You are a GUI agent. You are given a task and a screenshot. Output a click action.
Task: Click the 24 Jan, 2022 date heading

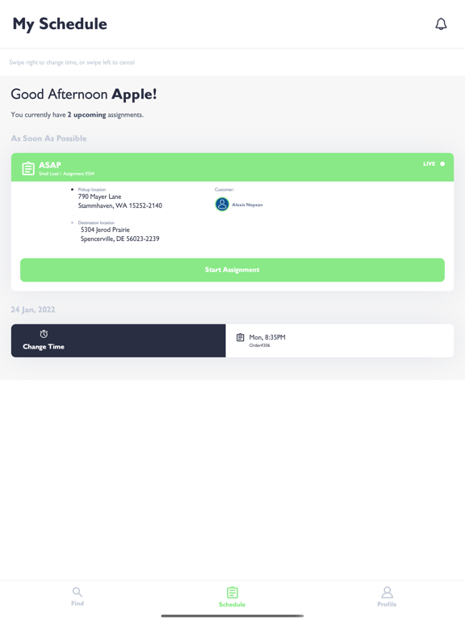click(33, 310)
